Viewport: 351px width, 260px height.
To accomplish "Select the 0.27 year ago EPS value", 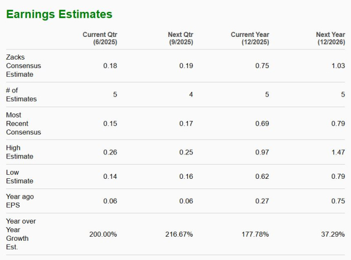I will pyautogui.click(x=262, y=201).
